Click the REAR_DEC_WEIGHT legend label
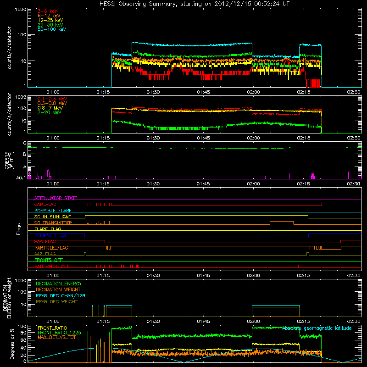Screen dimensions: 367x367 click(56, 302)
